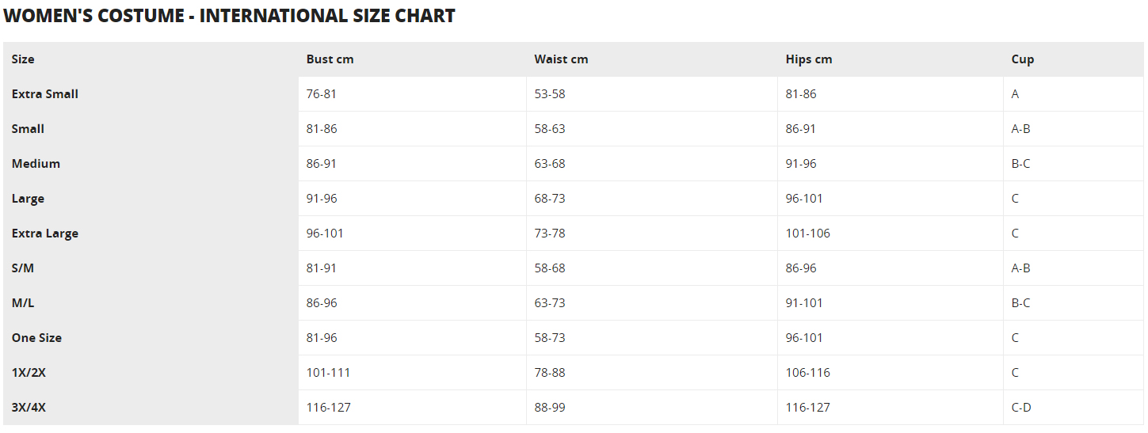Click the Large bust value 91-96
The width and height of the screenshot is (1148, 433).
pyautogui.click(x=322, y=199)
